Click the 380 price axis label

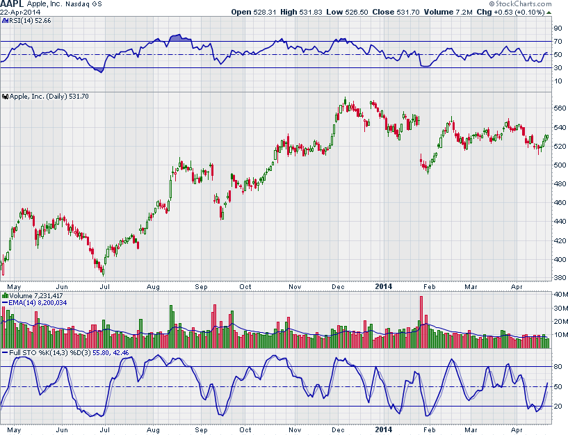click(560, 278)
